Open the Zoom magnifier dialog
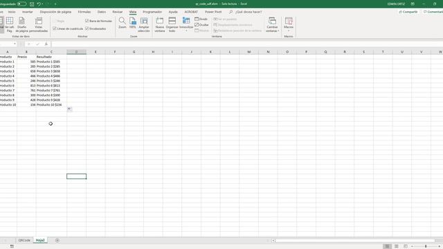This screenshot has width=443, height=249. (x=122, y=23)
